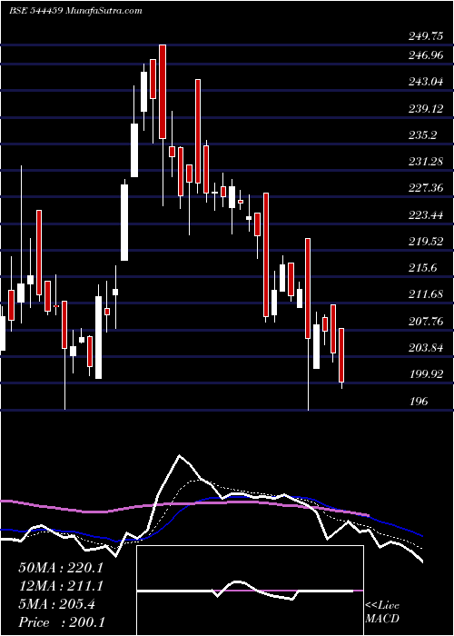
Task: Click the <<Live MACD label
Action: (382, 611)
